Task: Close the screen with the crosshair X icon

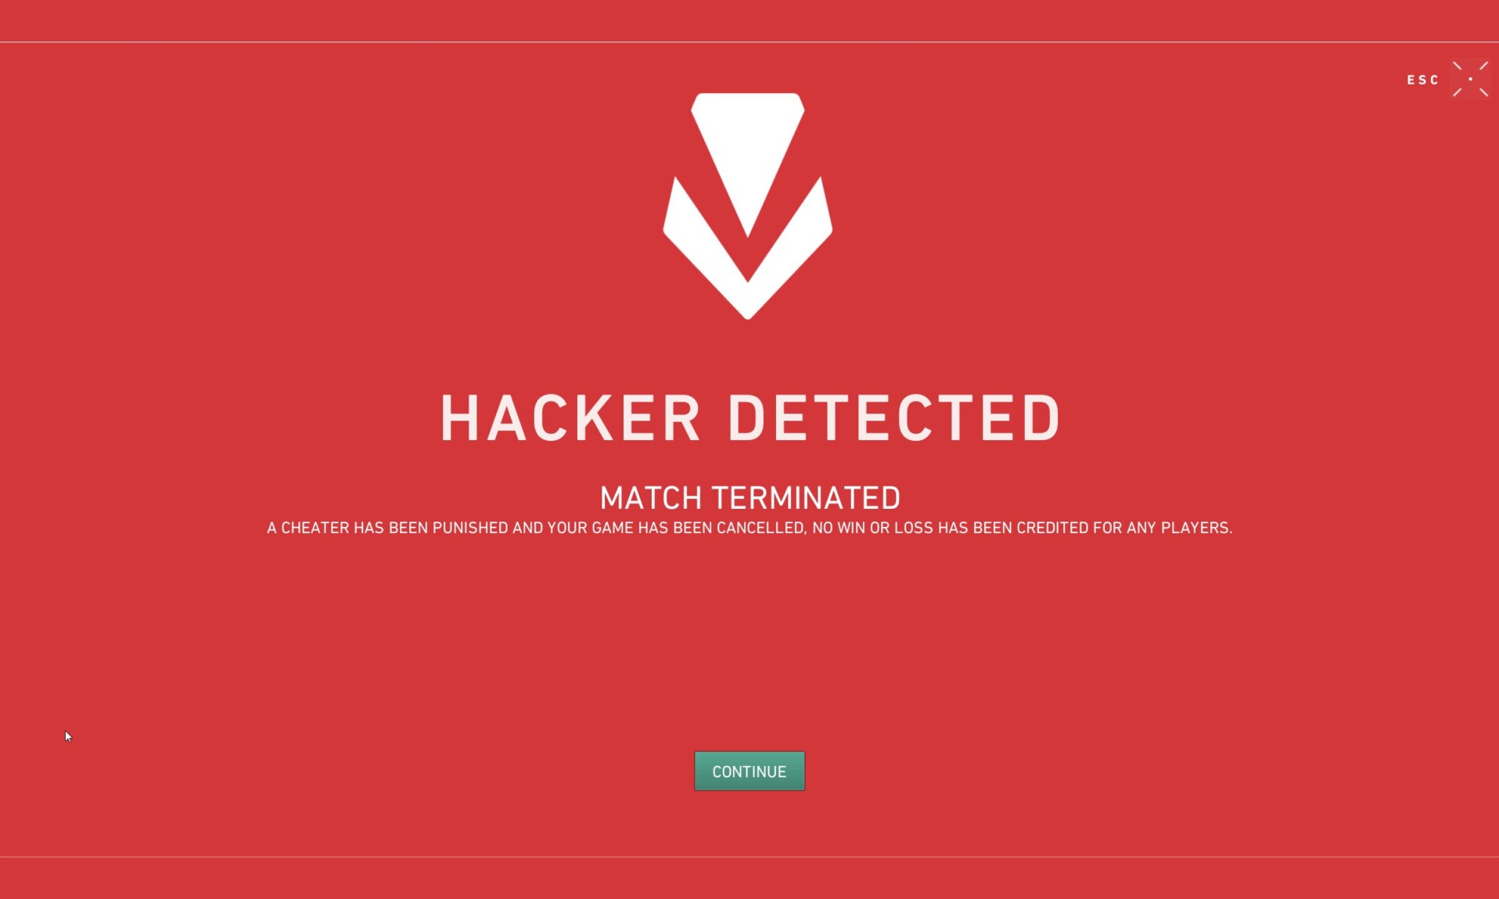Action: point(1471,79)
